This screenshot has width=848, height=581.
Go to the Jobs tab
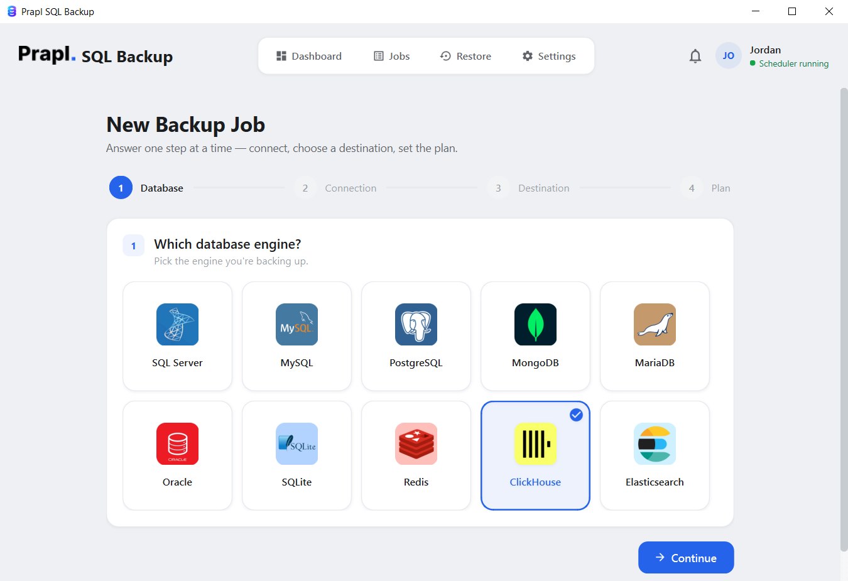click(392, 56)
